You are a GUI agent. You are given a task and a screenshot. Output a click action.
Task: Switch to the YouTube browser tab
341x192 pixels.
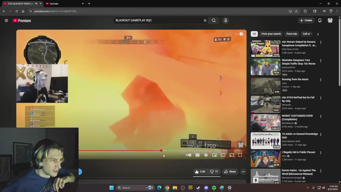[x=64, y=3]
